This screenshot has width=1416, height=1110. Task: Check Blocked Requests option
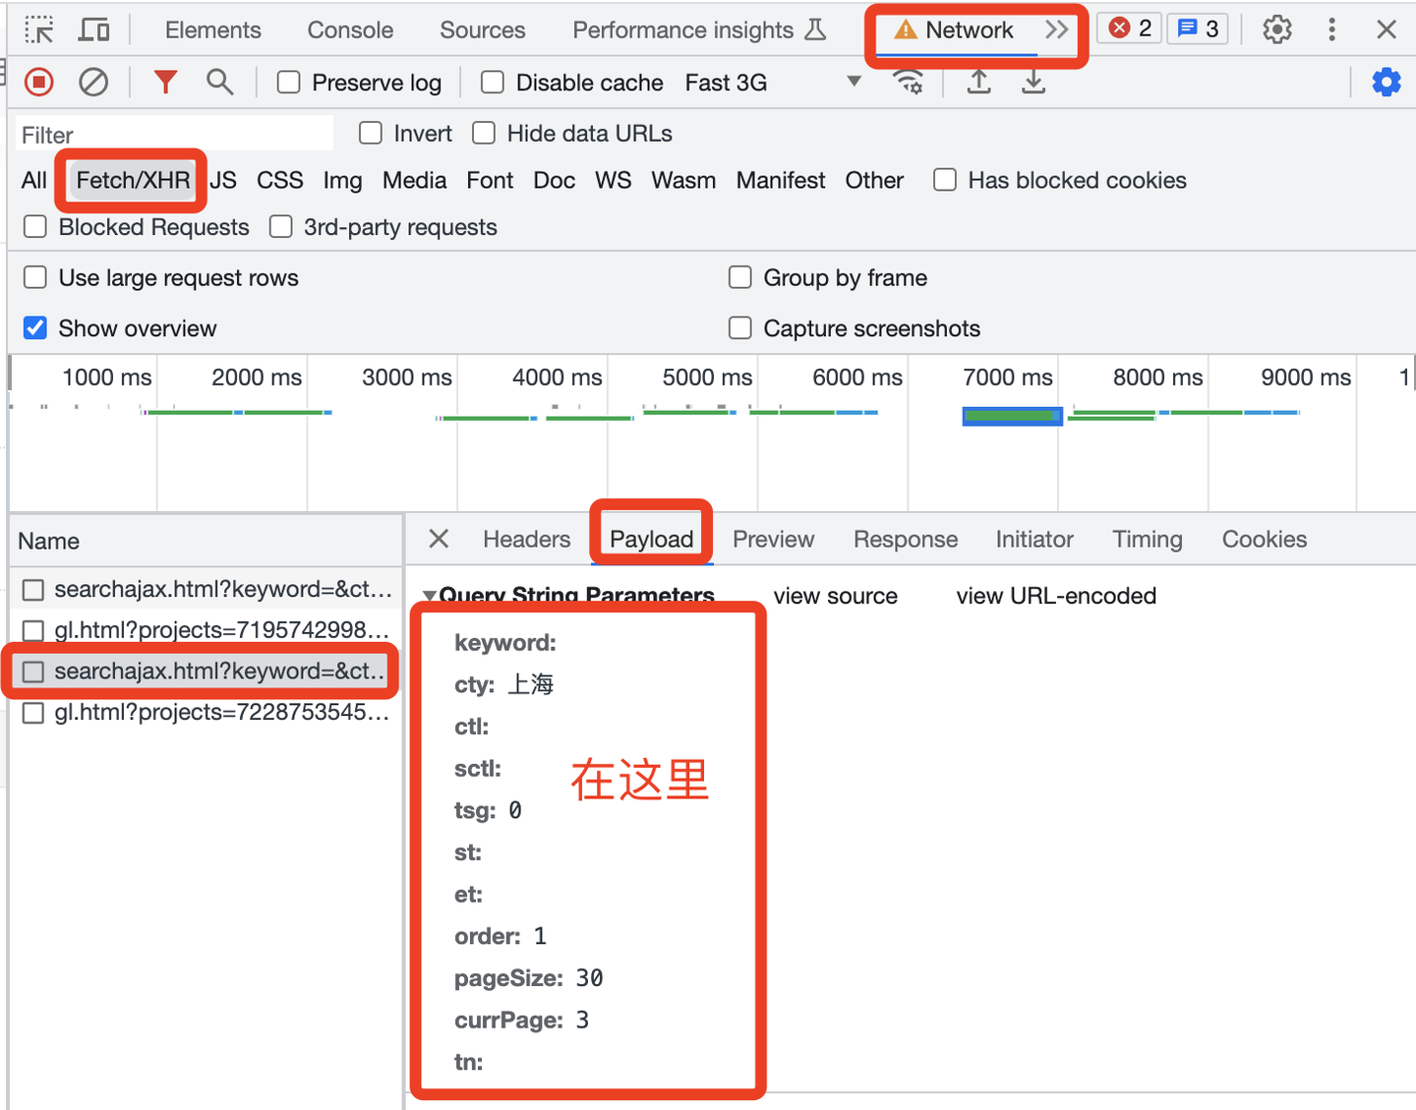tap(35, 227)
